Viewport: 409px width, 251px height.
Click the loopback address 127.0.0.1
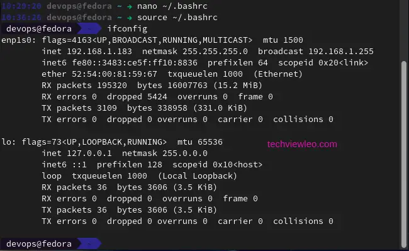coord(89,153)
